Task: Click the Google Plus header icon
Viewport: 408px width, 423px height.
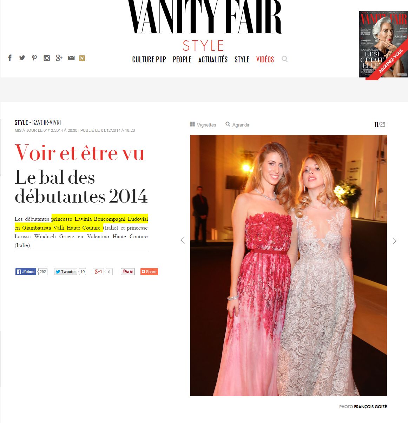Action: (x=59, y=58)
